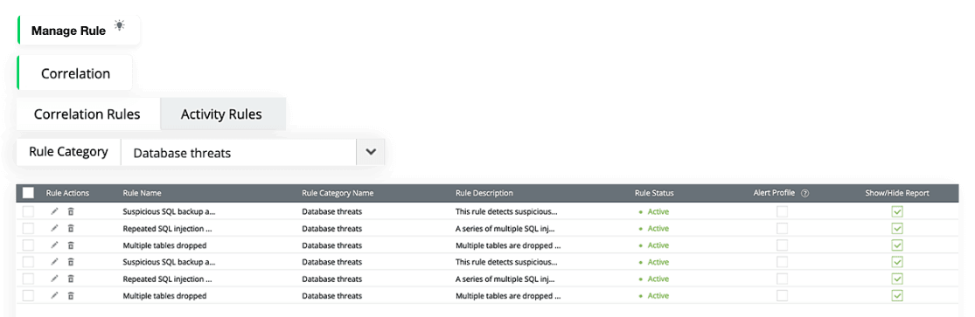Click 'Database threats' category in last Multiple tables row
This screenshot has height=317, width=975.
coord(332,296)
